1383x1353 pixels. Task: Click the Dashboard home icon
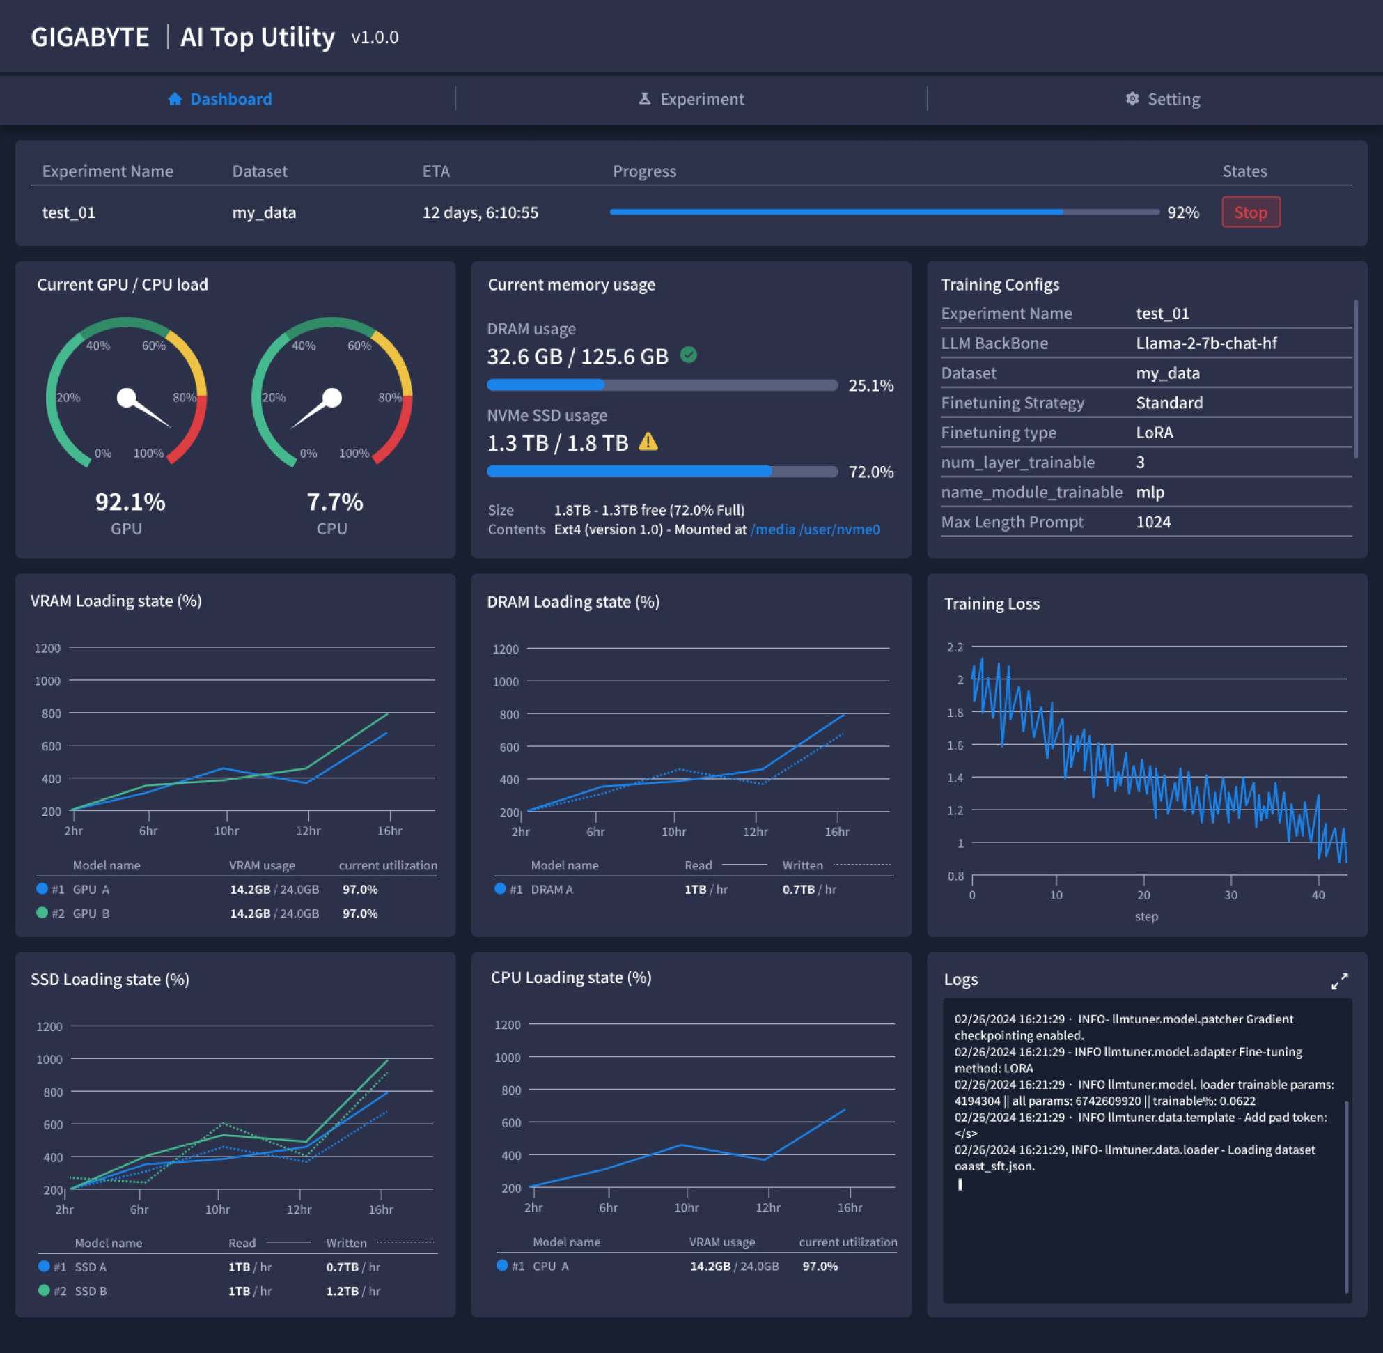tap(175, 99)
